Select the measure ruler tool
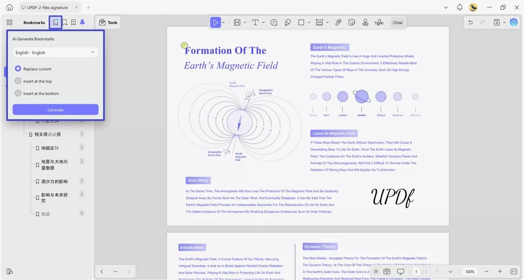The width and height of the screenshot is (524, 280). click(x=319, y=23)
